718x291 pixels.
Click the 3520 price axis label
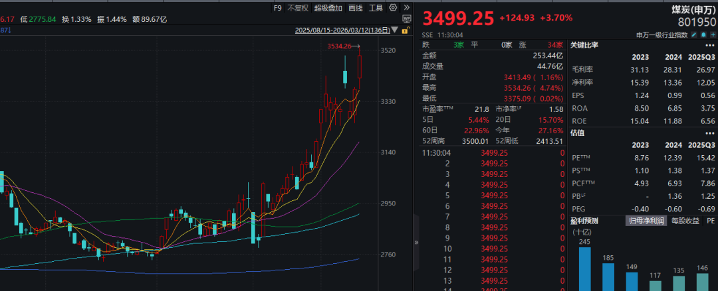pyautogui.click(x=388, y=50)
